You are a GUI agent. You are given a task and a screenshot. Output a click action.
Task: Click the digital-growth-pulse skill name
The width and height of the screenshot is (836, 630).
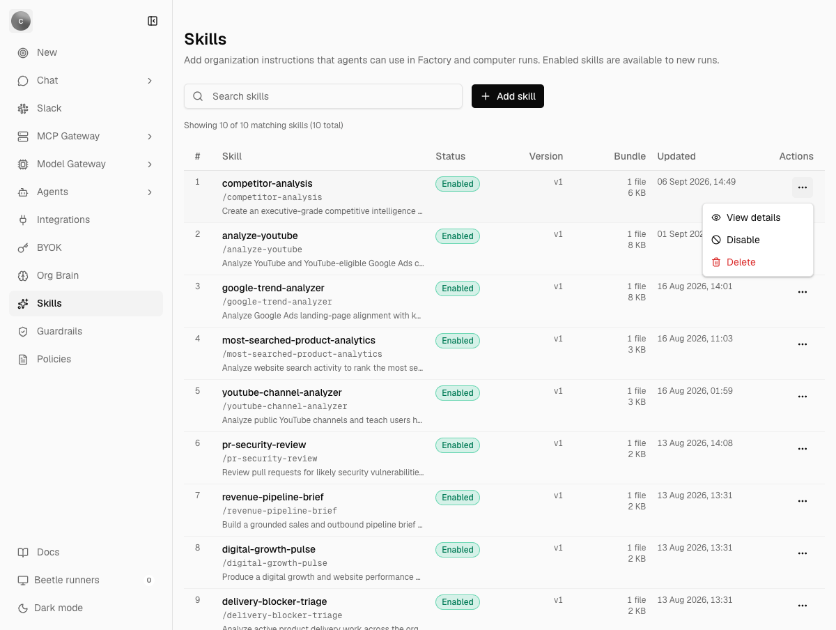(269, 549)
